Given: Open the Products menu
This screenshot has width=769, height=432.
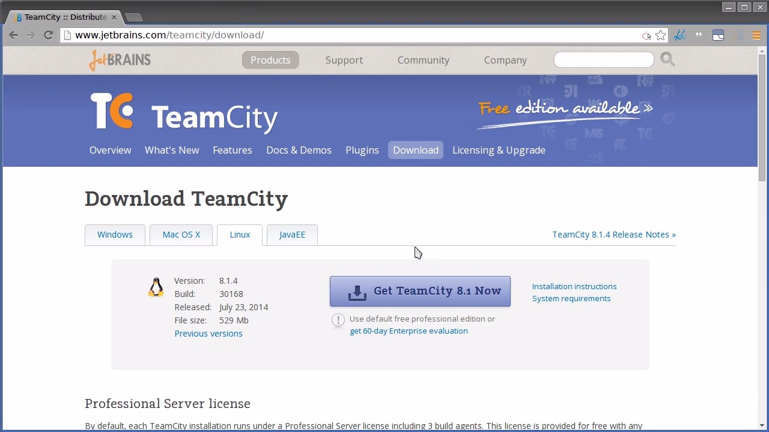Looking at the screenshot, I should 270,60.
